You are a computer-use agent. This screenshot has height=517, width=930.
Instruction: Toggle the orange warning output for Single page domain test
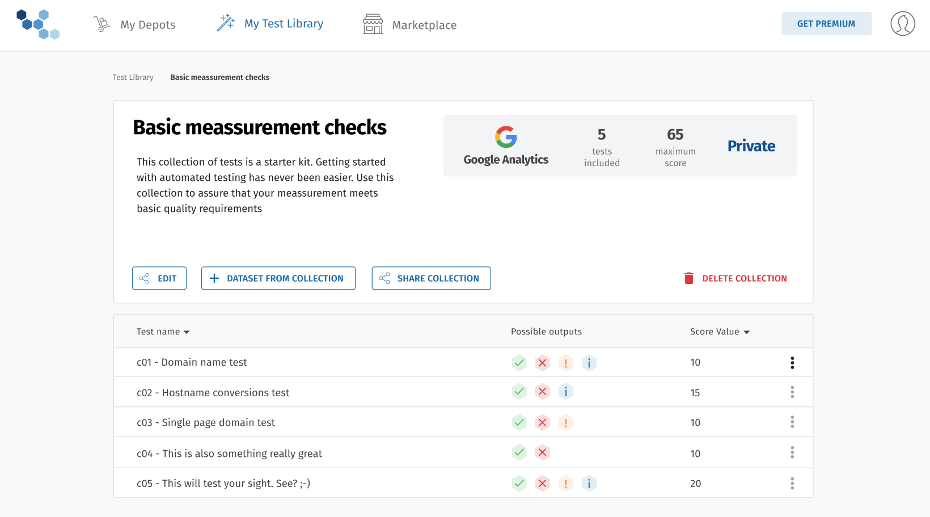(565, 422)
